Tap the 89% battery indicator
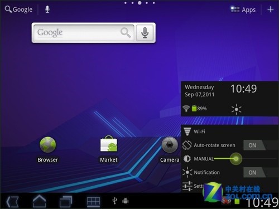The image size is (279, 209). coord(199,108)
